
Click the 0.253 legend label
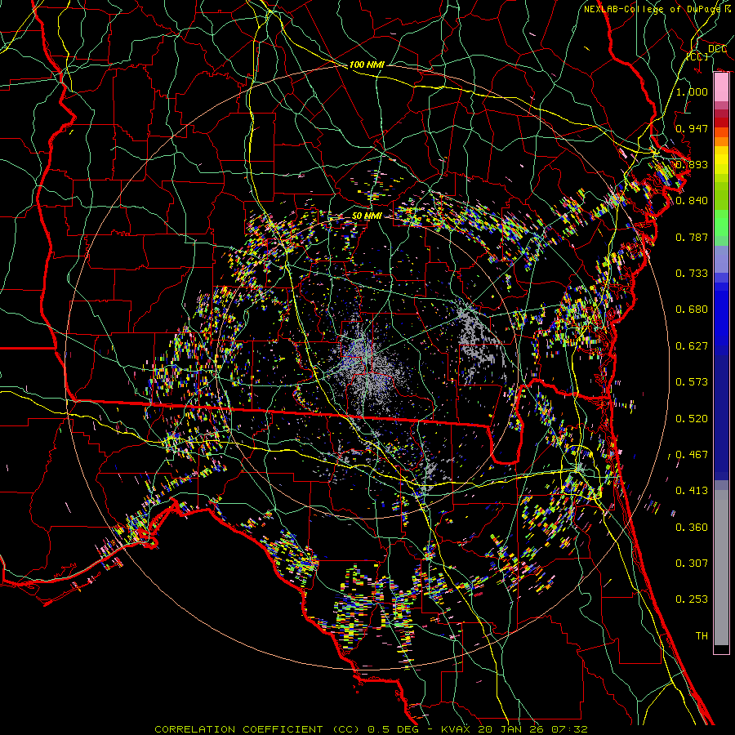tap(692, 599)
